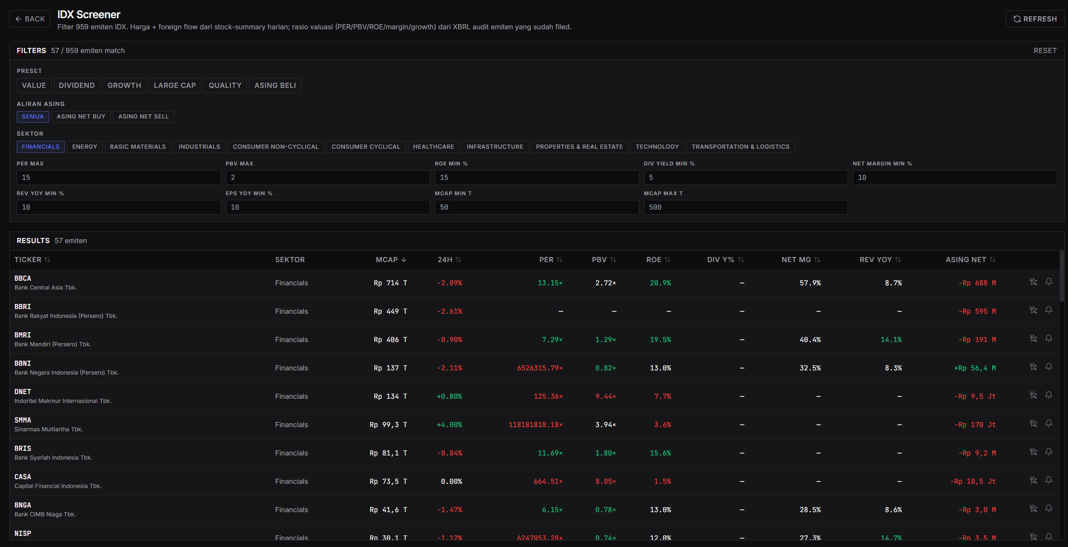The height and width of the screenshot is (547, 1068).
Task: Set alert bell for BBRI row
Action: pyautogui.click(x=1049, y=310)
